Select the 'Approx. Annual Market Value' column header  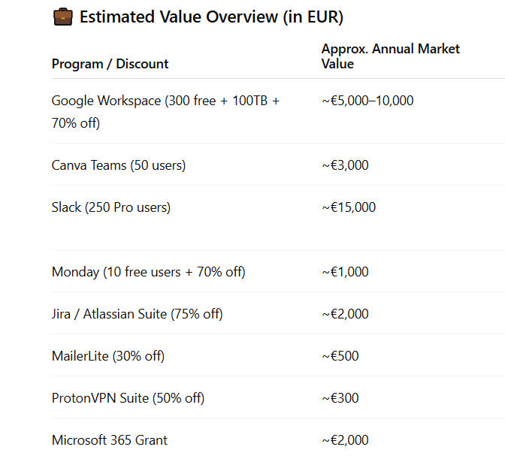[x=390, y=56]
